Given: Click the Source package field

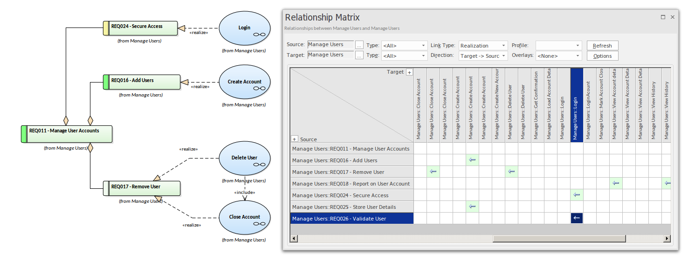Looking at the screenshot, I should click(x=330, y=45).
